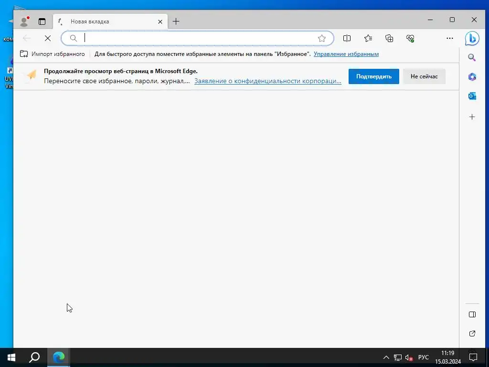Open Browser essentials heart icon
The height and width of the screenshot is (367, 489).
pyautogui.click(x=410, y=38)
